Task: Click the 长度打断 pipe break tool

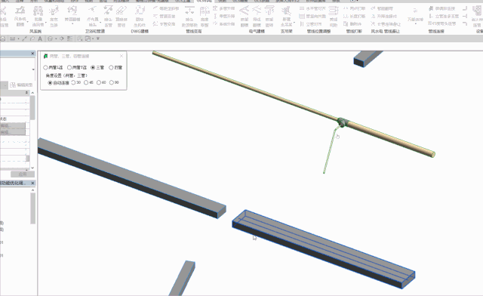Action: point(355,17)
